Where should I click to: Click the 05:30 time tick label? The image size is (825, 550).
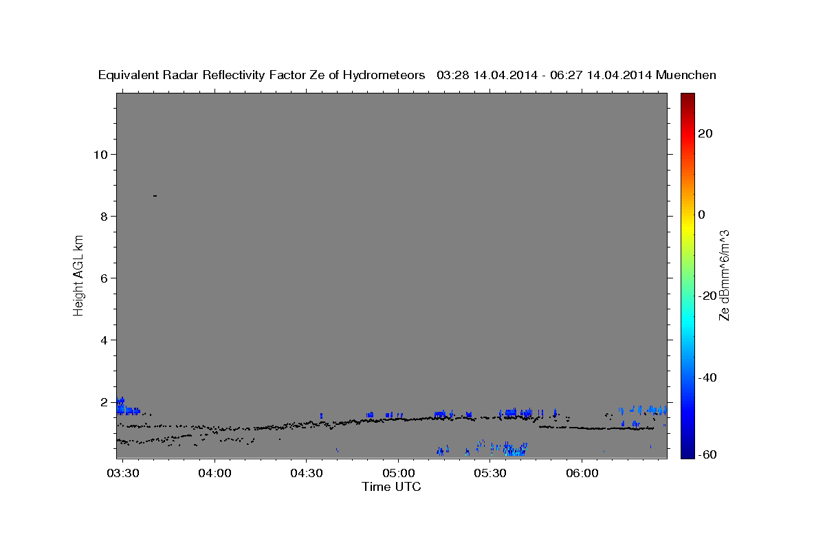coord(490,474)
